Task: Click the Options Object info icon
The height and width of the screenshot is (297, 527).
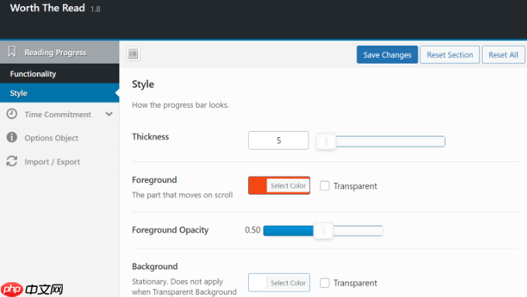Action: pos(12,137)
